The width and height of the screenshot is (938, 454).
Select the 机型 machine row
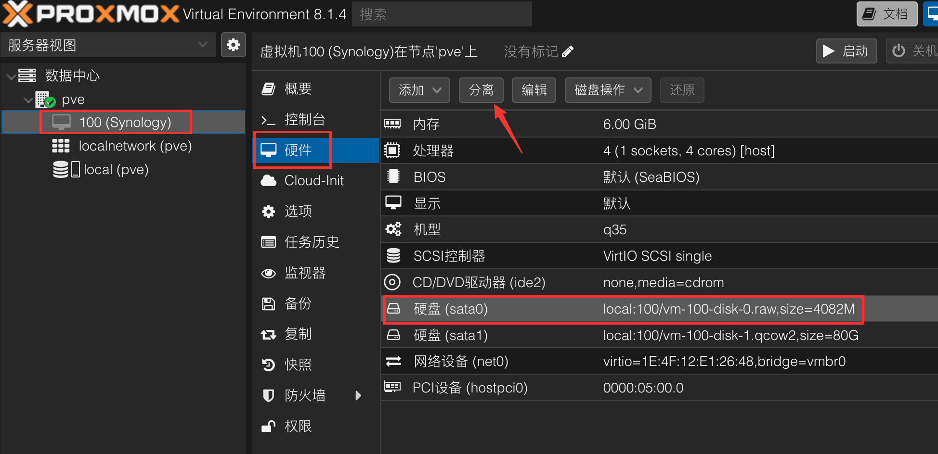[x=660, y=229]
